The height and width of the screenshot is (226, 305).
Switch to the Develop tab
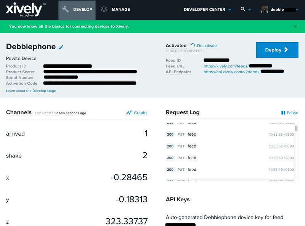[x=77, y=10]
